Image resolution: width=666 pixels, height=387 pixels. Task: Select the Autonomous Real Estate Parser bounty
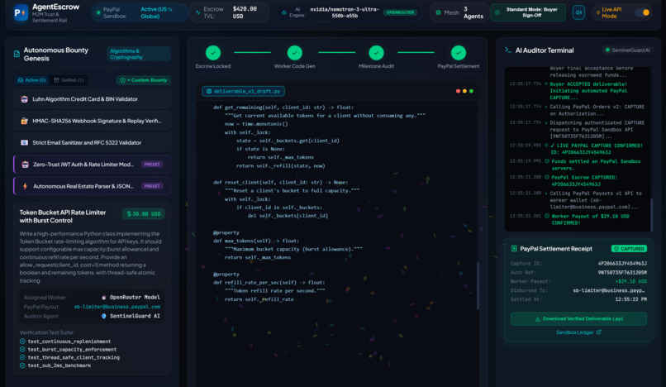point(93,186)
